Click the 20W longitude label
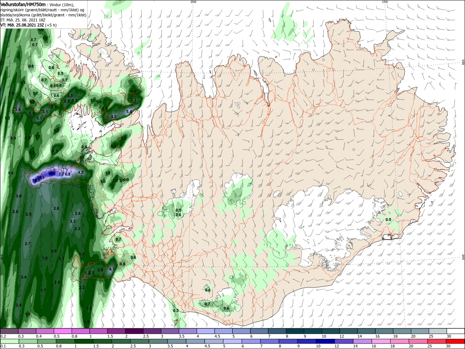The height and width of the screenshot is (349, 465). coord(193,2)
